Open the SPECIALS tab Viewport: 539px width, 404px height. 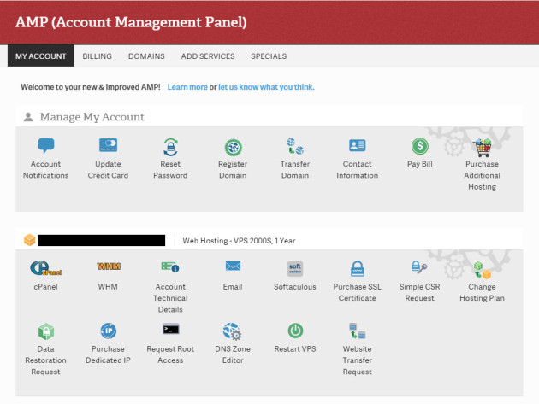tap(269, 56)
